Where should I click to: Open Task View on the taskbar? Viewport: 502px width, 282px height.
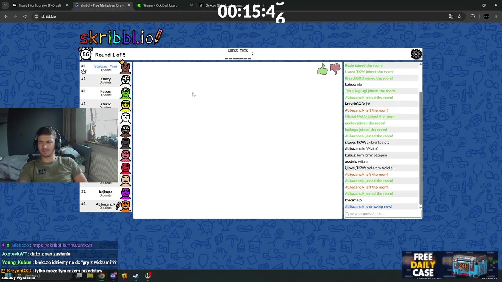point(79,276)
